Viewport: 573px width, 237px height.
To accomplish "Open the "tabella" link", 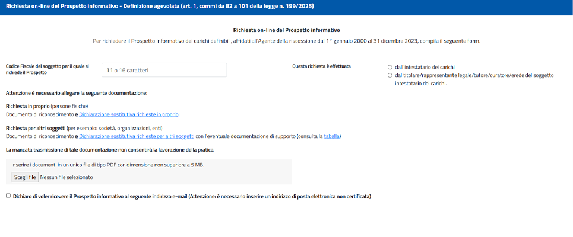I will pos(332,136).
